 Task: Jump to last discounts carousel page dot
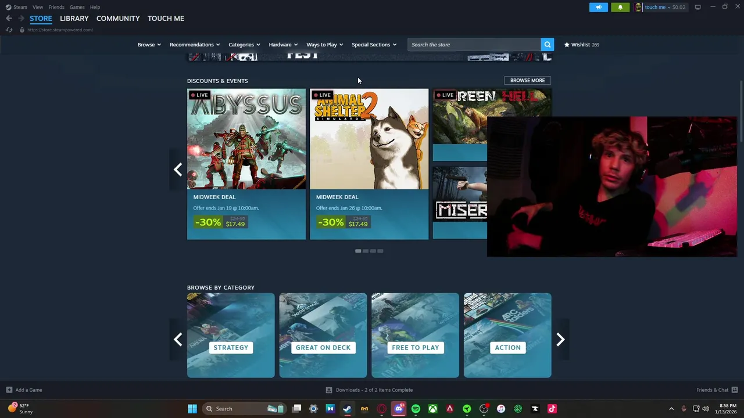click(380, 251)
